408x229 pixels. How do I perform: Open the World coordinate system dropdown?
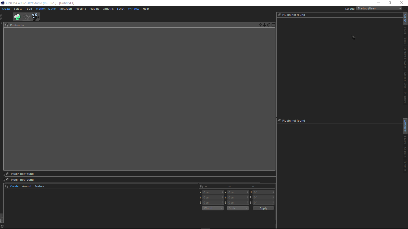tap(213, 208)
